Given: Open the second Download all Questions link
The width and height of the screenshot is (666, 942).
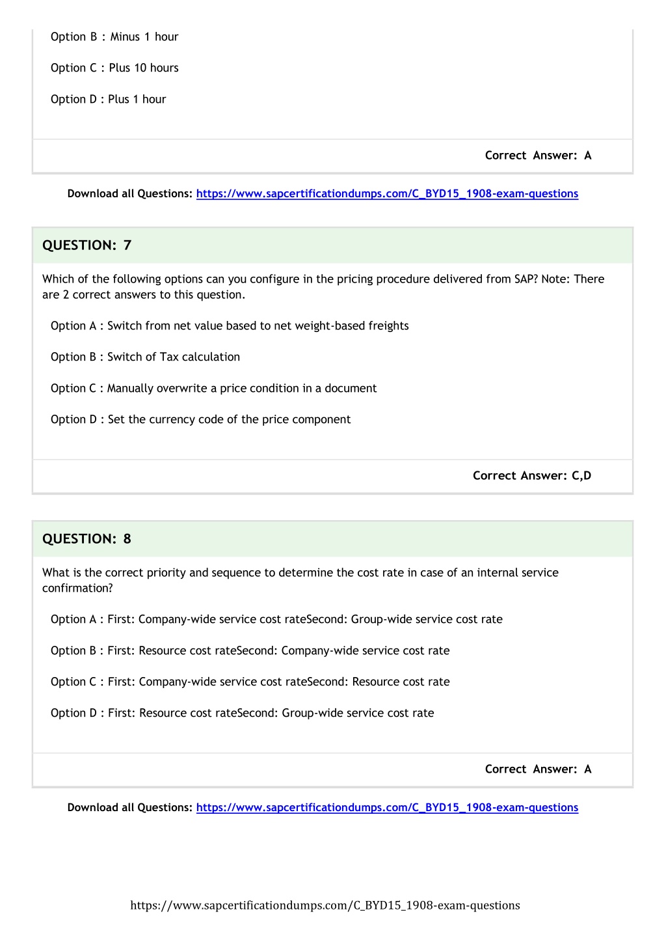Looking at the screenshot, I should coord(387,807).
